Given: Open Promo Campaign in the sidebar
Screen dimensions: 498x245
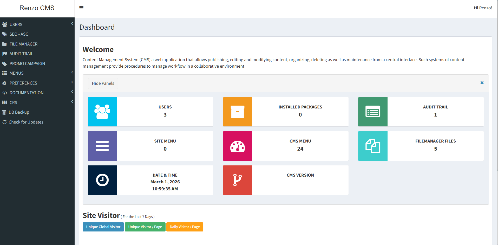Looking at the screenshot, I should coord(27,63).
